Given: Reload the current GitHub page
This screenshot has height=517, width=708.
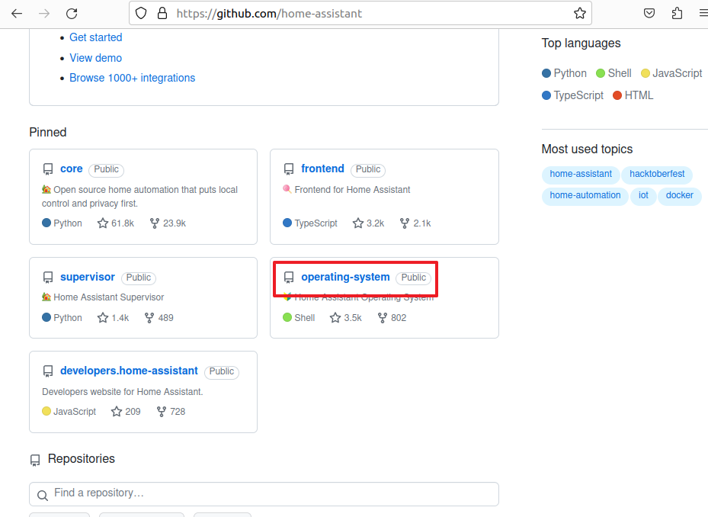Looking at the screenshot, I should point(72,14).
